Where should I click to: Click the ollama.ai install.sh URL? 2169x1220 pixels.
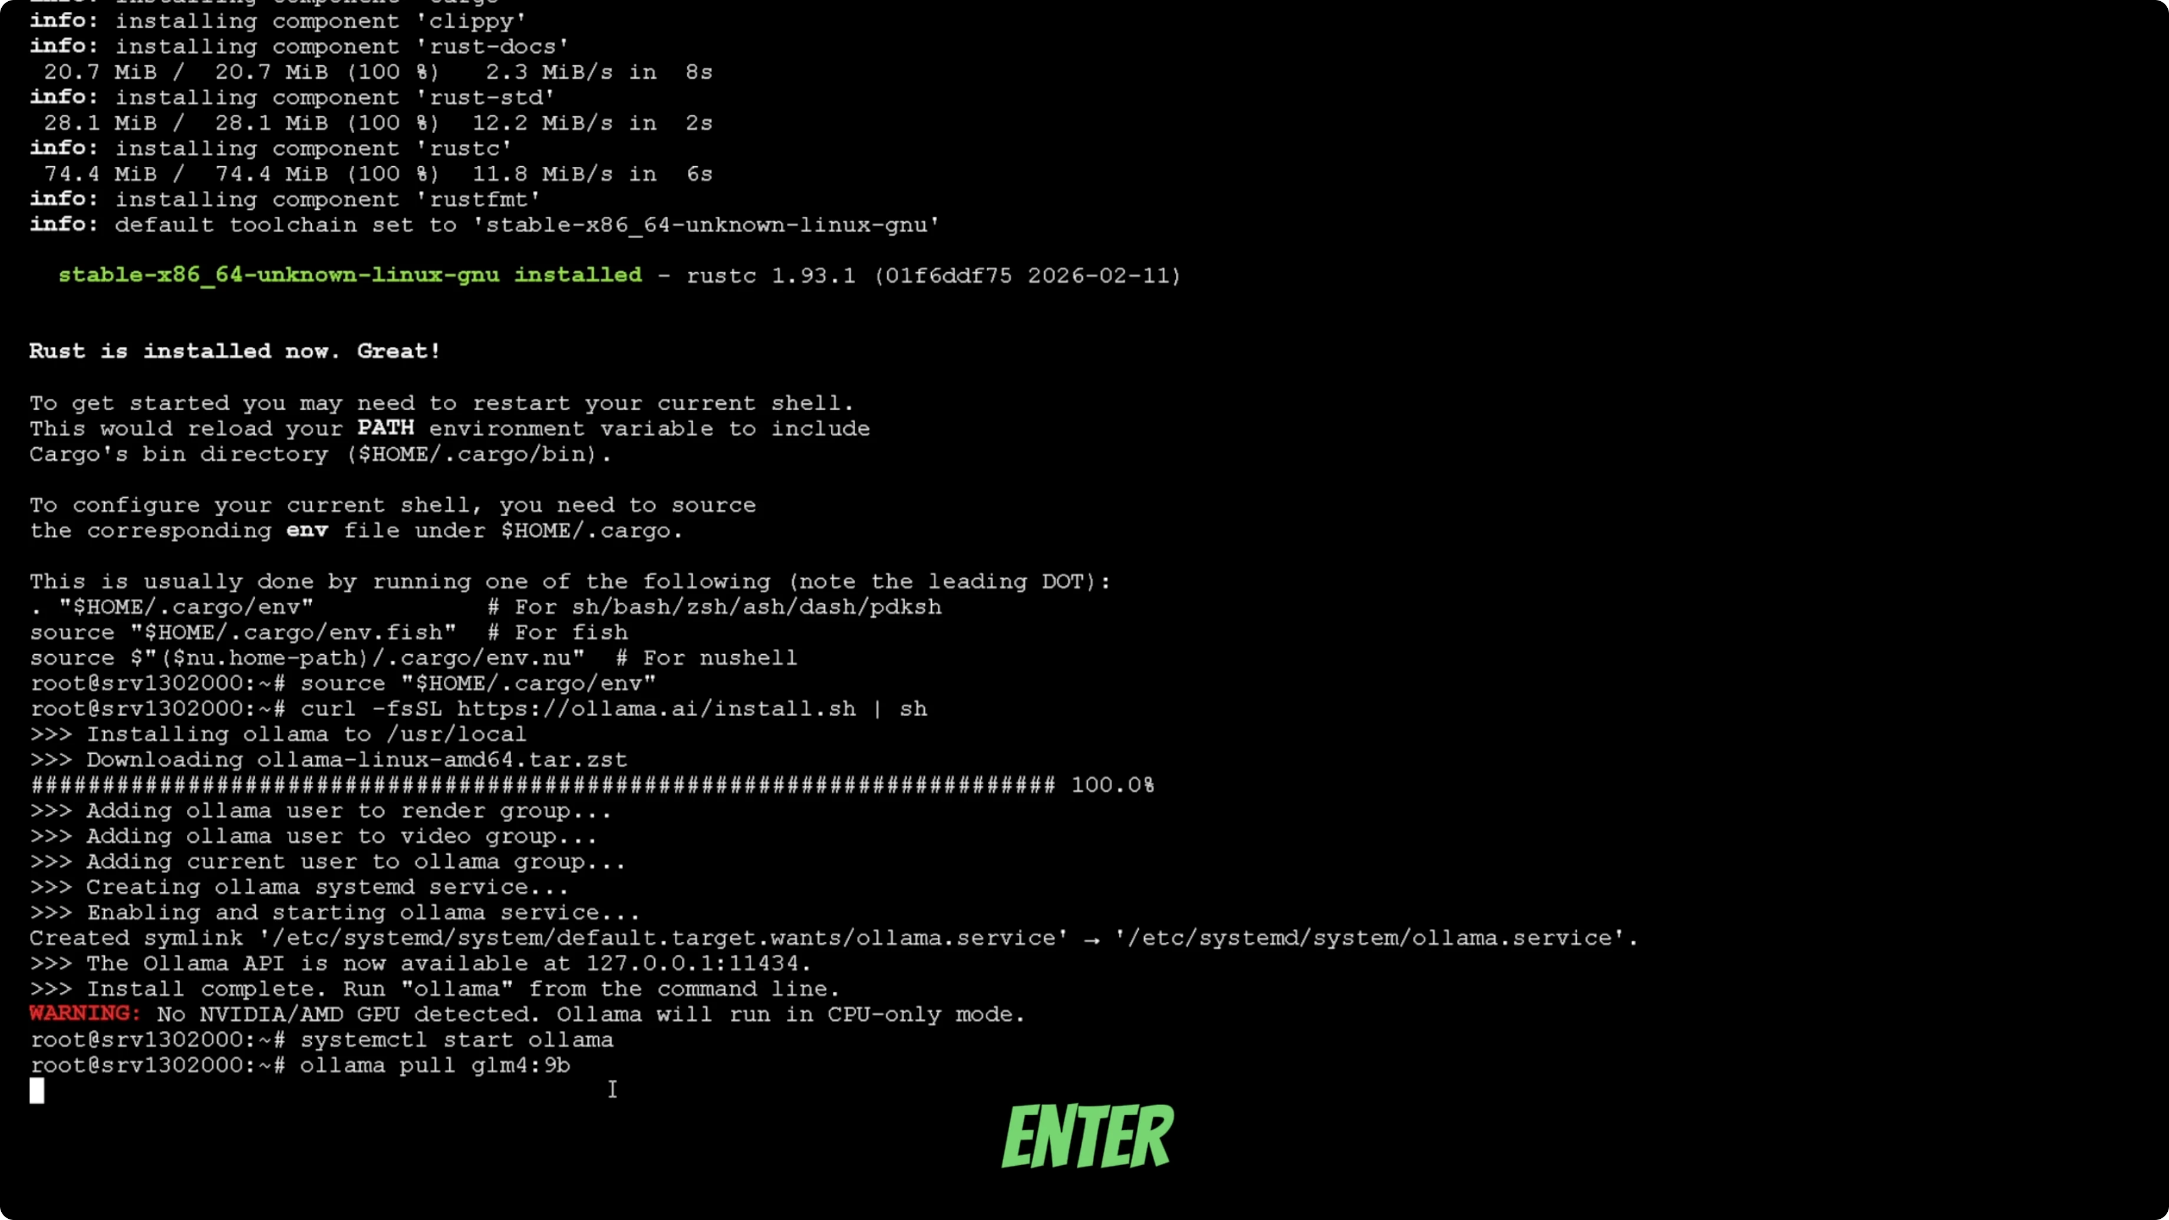click(x=657, y=709)
